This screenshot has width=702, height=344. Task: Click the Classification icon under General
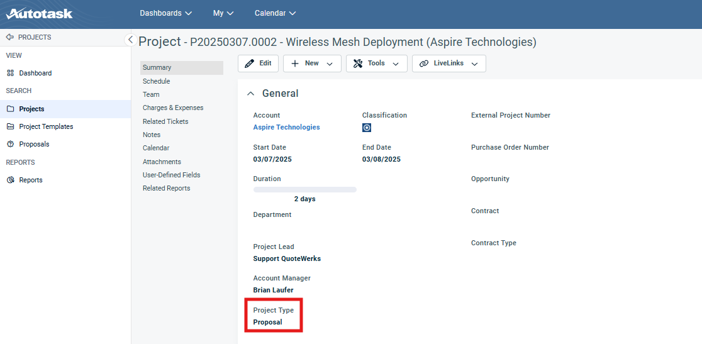pos(367,128)
